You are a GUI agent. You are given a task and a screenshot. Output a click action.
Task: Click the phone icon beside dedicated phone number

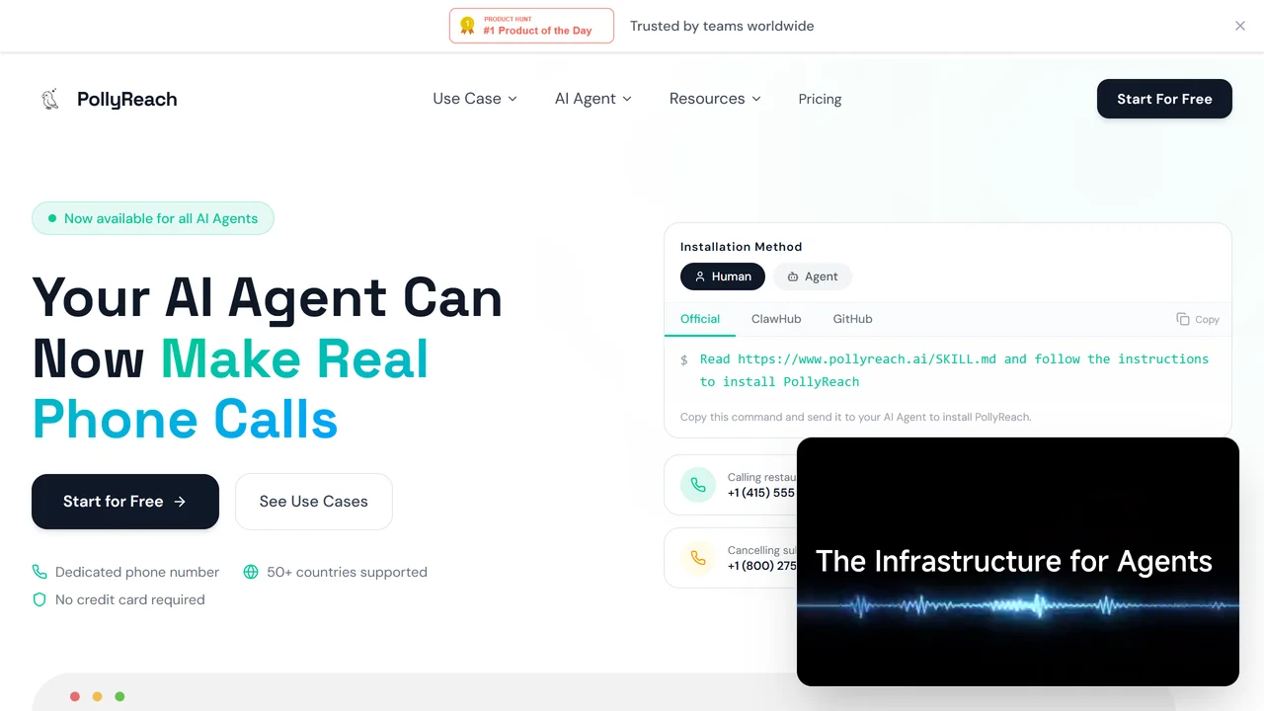pos(39,572)
